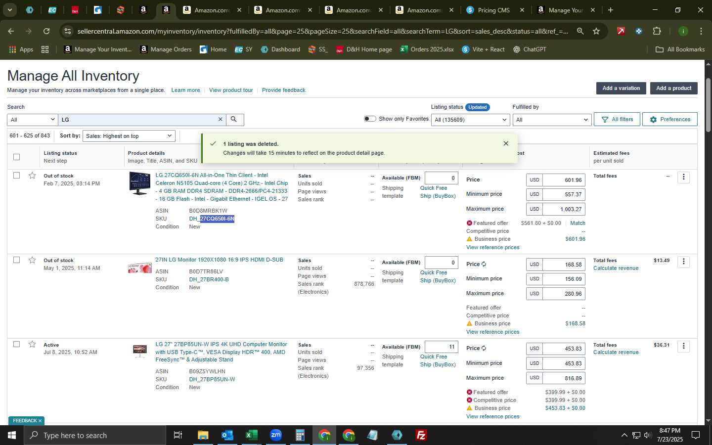Click the maximum price field showing 816.89

[x=564, y=378]
